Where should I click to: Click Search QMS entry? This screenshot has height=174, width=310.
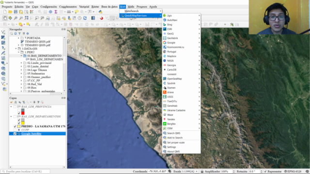[x=181, y=133]
